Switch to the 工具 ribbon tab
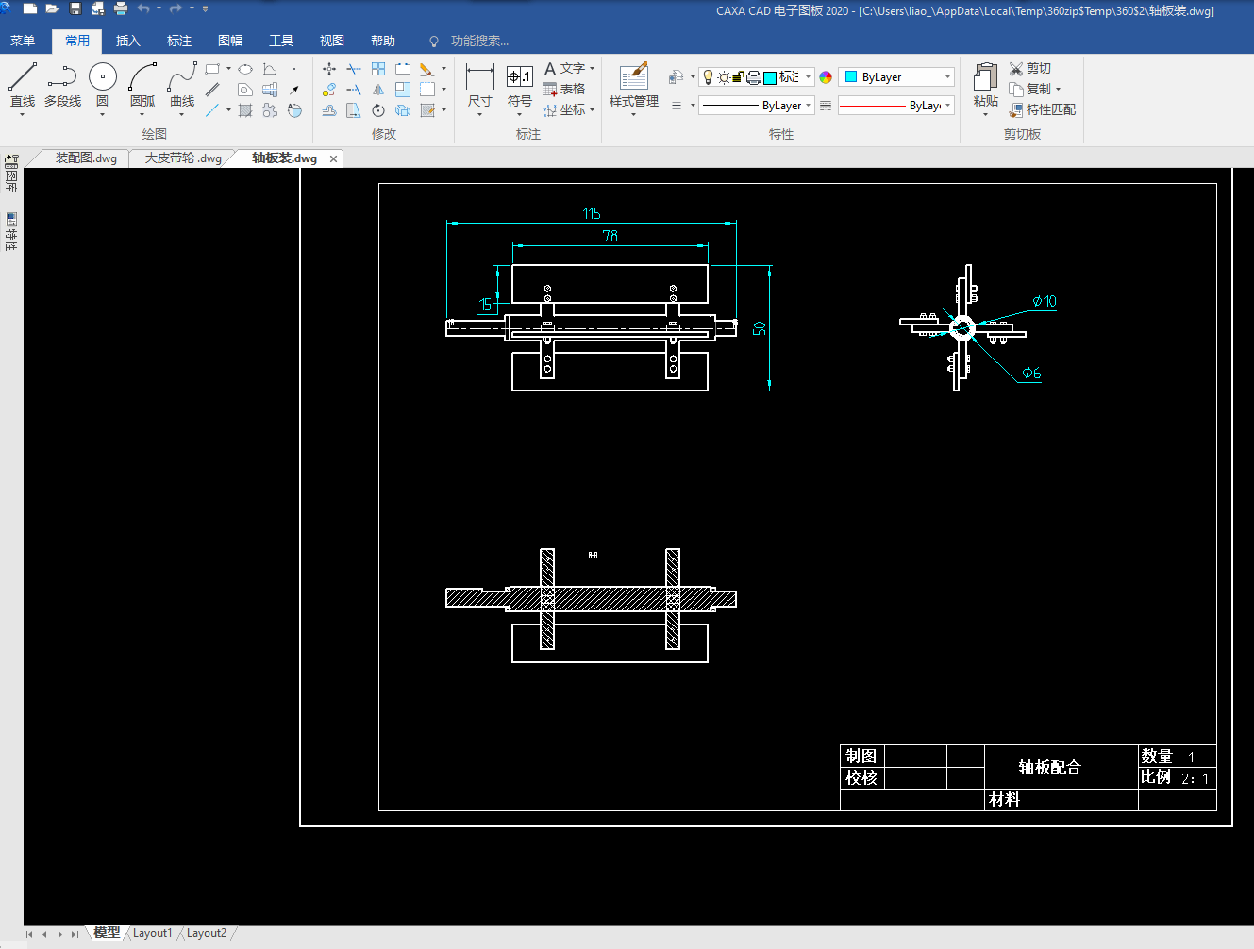Image resolution: width=1254 pixels, height=949 pixels. point(280,41)
